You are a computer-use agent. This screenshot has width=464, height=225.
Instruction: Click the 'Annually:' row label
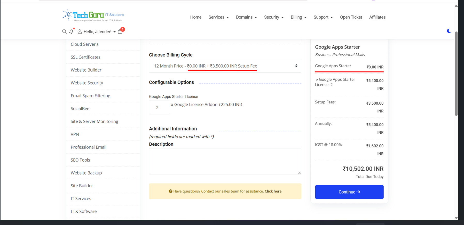pyautogui.click(x=323, y=124)
